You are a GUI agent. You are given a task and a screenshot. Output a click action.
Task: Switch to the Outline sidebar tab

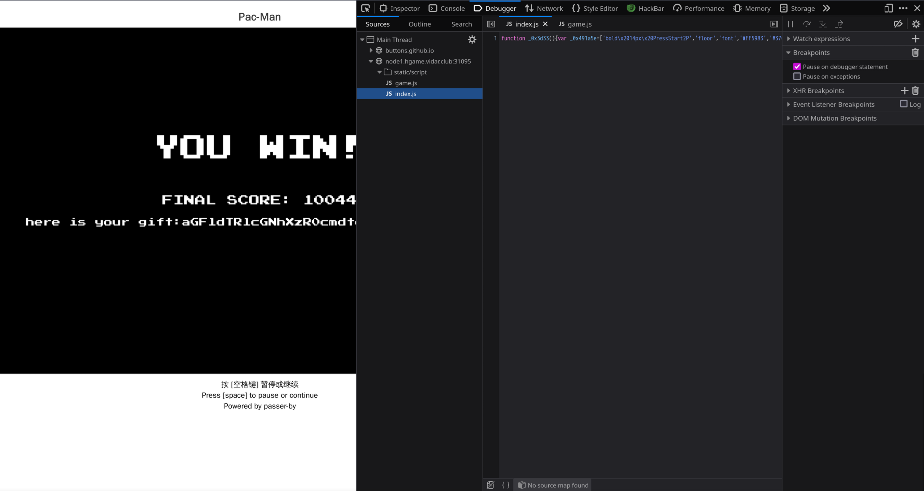point(419,24)
